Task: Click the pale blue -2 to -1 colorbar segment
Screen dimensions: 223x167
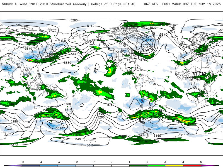Action: coord(85,166)
